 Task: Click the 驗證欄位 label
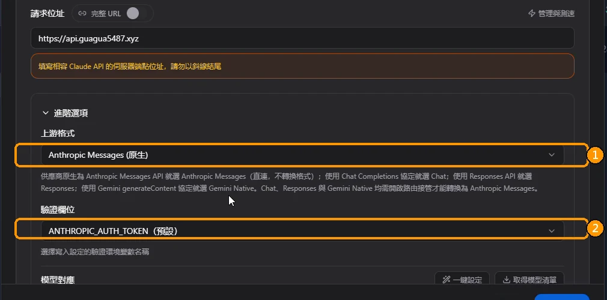(x=58, y=210)
